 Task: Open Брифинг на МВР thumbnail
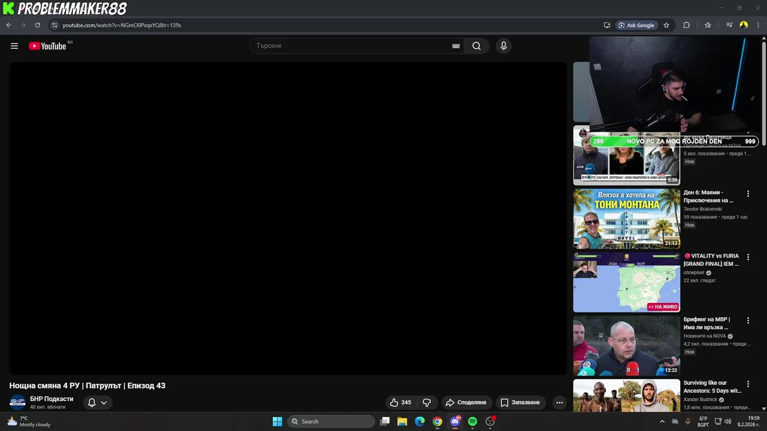627,345
